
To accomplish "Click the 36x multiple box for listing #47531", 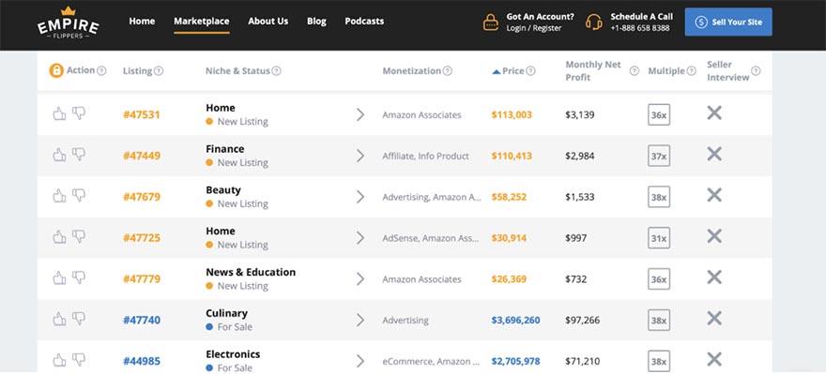I will point(659,114).
